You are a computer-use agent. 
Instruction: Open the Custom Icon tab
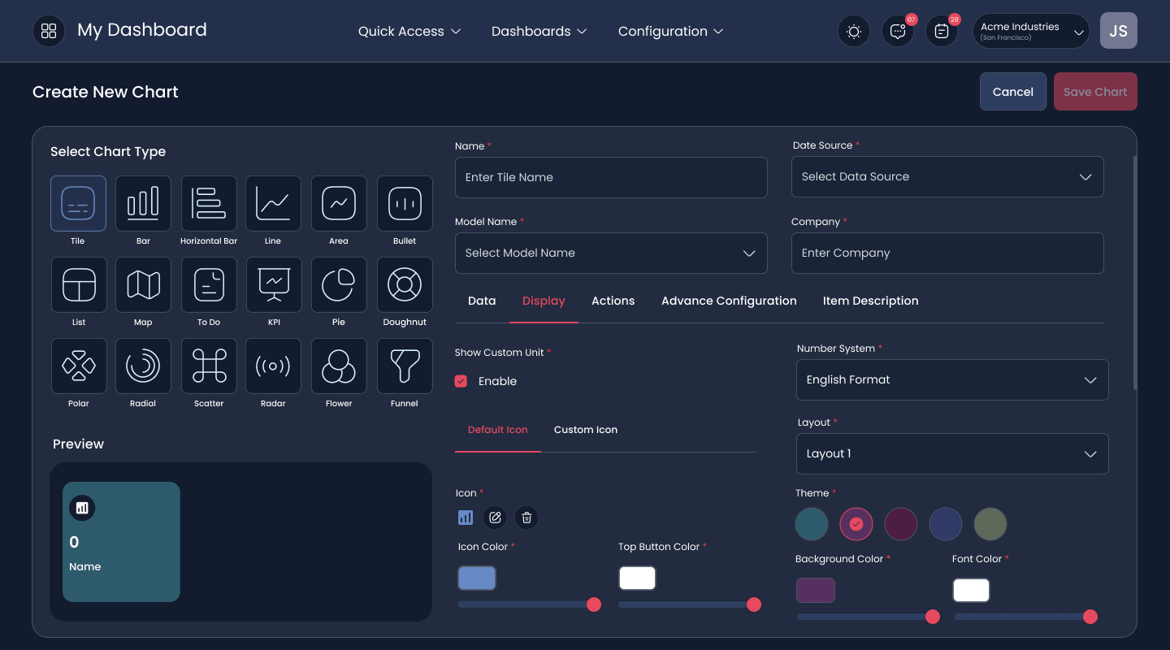(586, 430)
